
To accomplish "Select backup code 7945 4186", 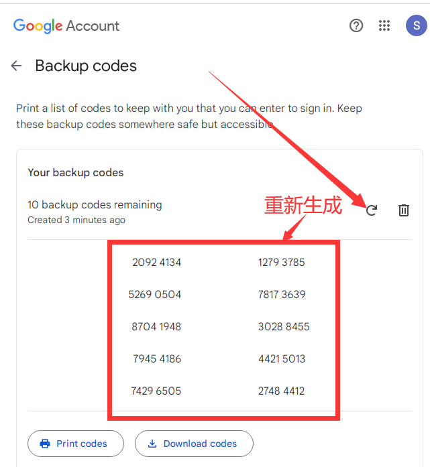I will [157, 359].
